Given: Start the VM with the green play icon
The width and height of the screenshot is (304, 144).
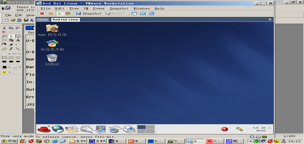Looking at the screenshot, I should (60, 13).
